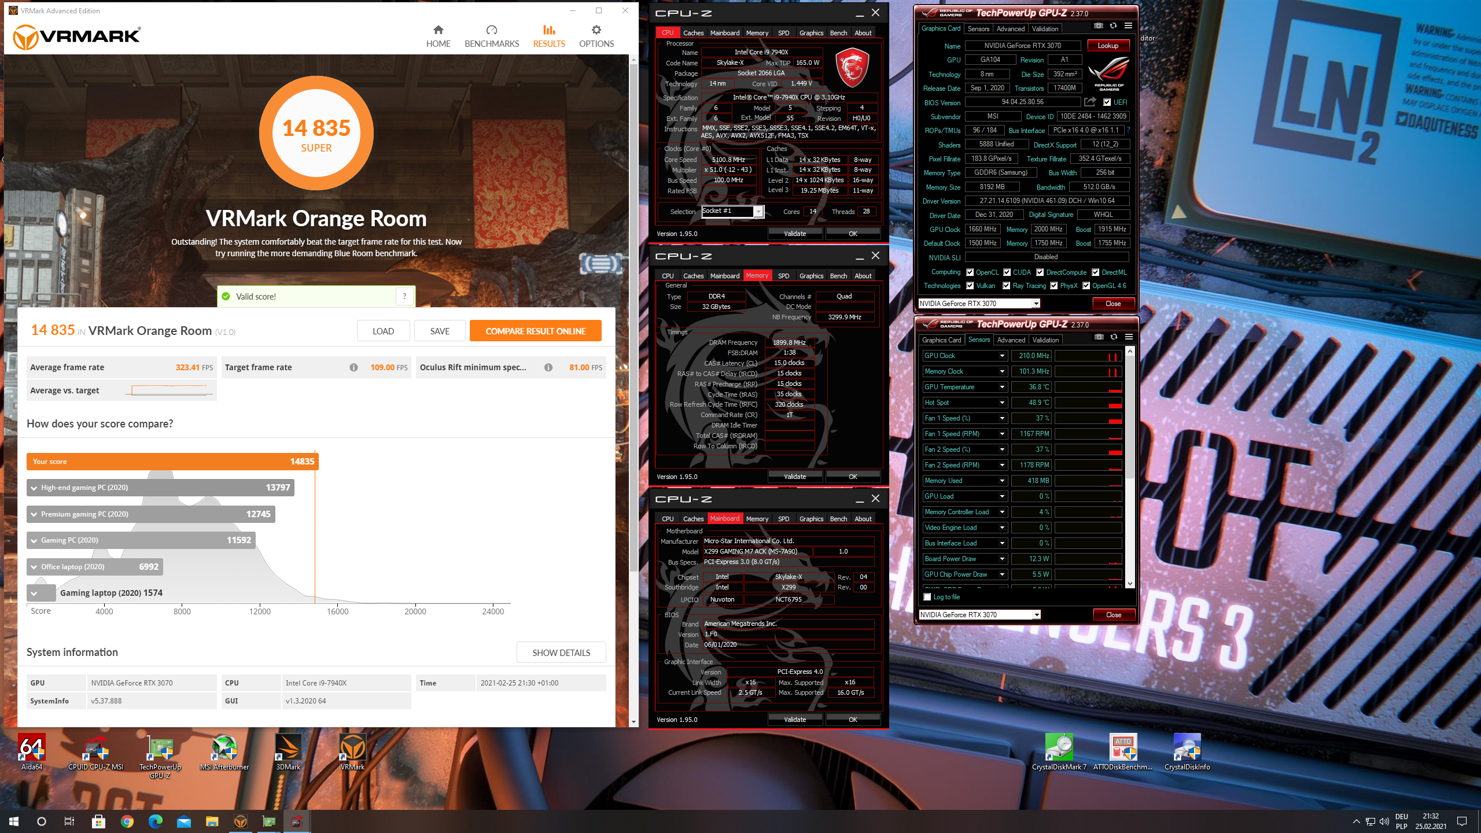Click the BIOS version share/export icon

[1090, 102]
